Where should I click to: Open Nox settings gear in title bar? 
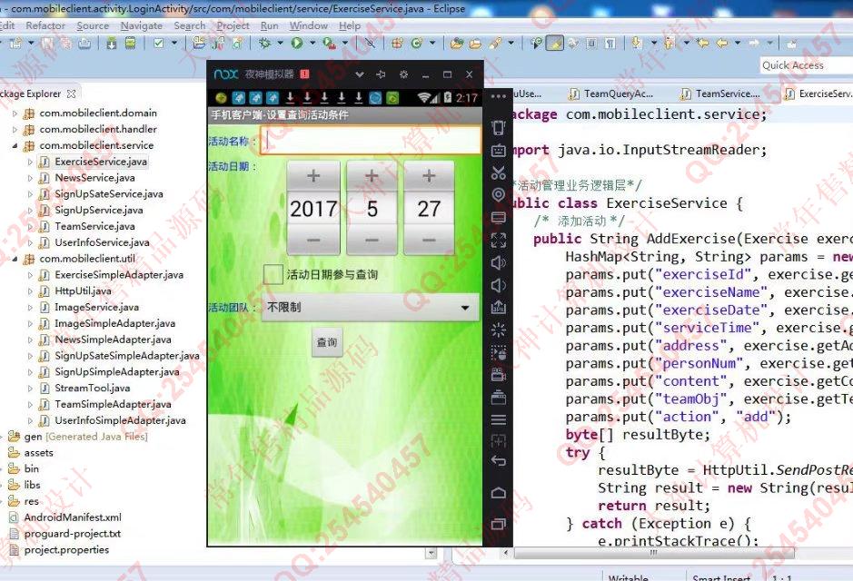pos(403,74)
